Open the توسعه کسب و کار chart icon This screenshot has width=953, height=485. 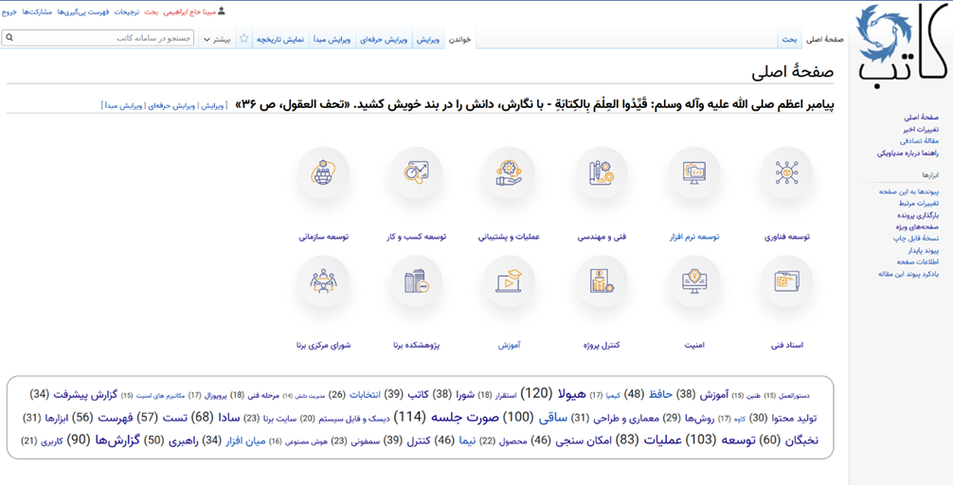pos(416,172)
